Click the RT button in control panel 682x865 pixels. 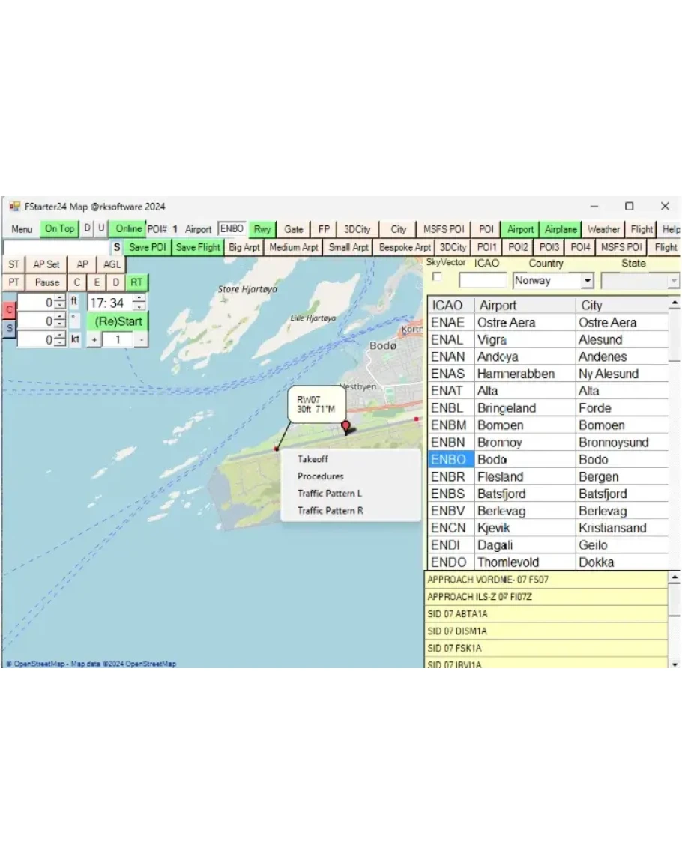(136, 282)
